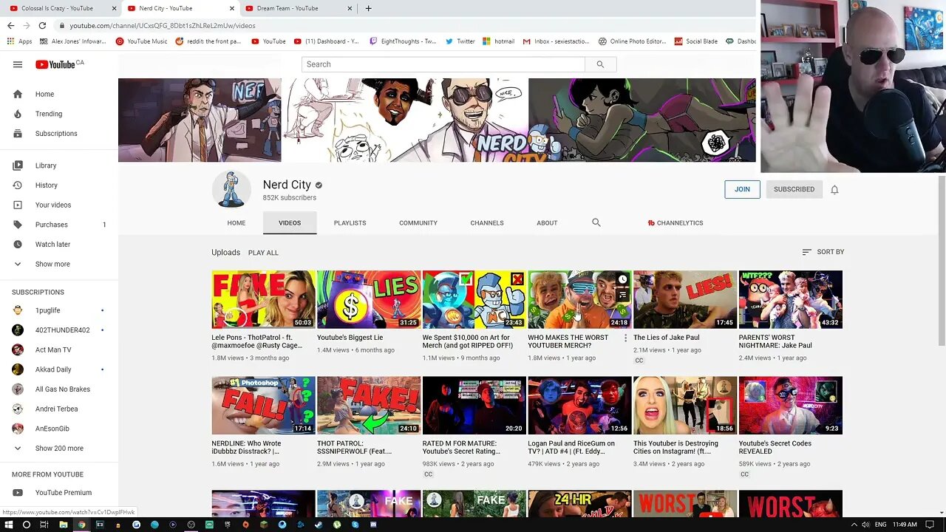Screen dimensions: 946x532
Task: Click the browser back arrow
Action: (10, 25)
